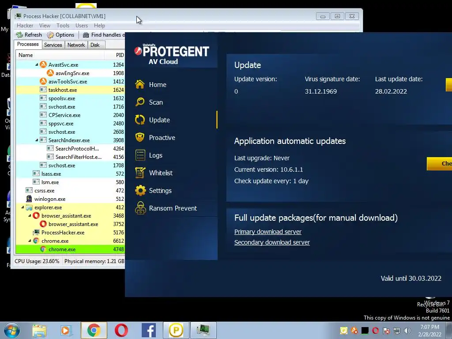Viewport: 452px width, 339px height.
Task: Open the Secondary download server link
Action: [x=272, y=242]
